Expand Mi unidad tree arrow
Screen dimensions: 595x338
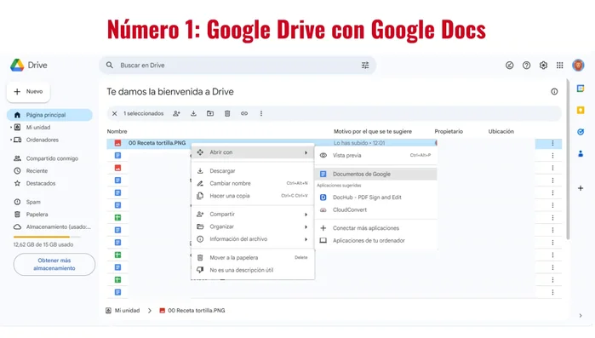[10, 128]
